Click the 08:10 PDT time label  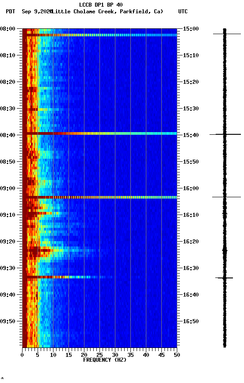[8, 55]
